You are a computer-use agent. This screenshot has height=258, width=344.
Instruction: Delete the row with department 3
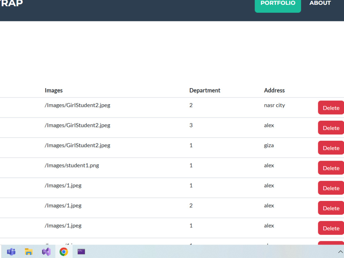coord(331,128)
